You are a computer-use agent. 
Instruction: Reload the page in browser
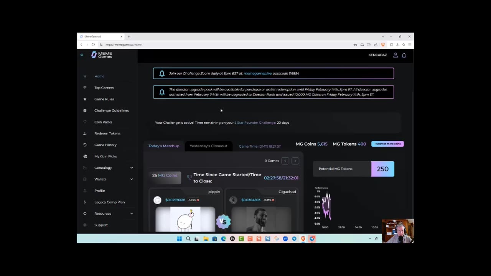tap(93, 45)
